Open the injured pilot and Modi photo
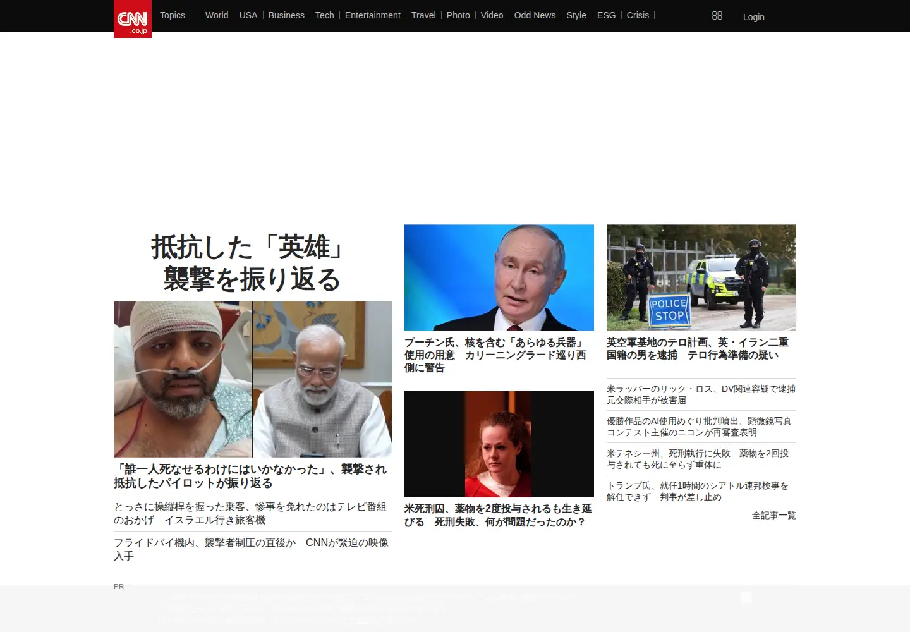910x632 pixels. click(x=253, y=379)
